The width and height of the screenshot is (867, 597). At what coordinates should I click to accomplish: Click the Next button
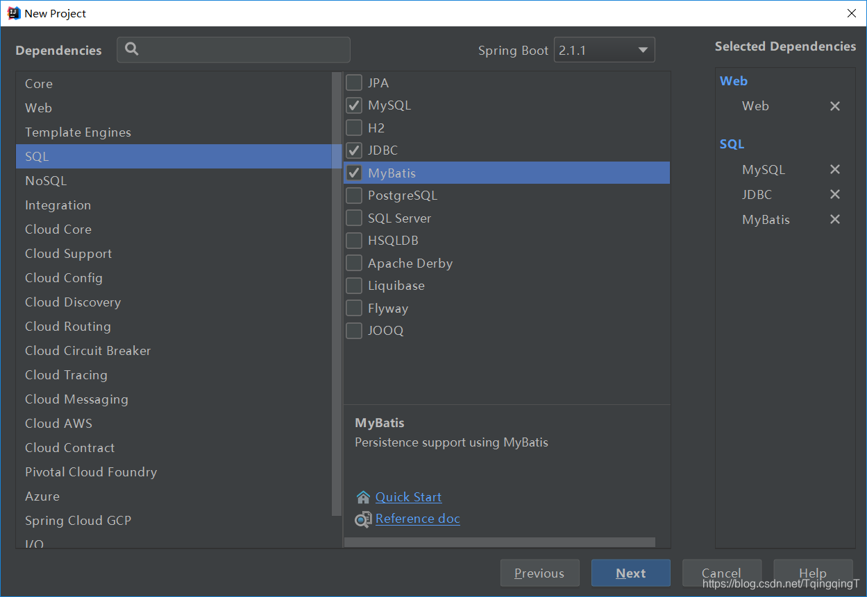(x=630, y=573)
